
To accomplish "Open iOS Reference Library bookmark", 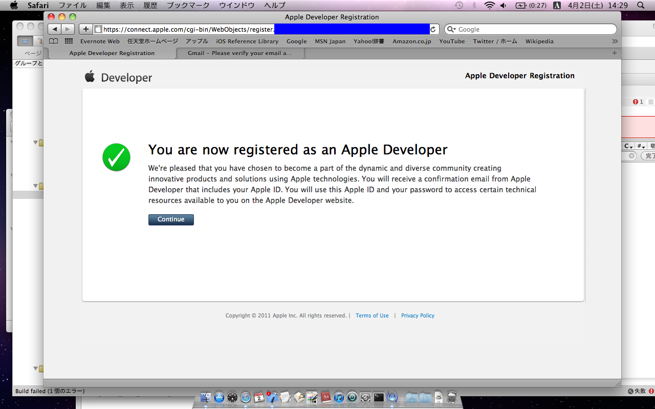I will pyautogui.click(x=247, y=41).
